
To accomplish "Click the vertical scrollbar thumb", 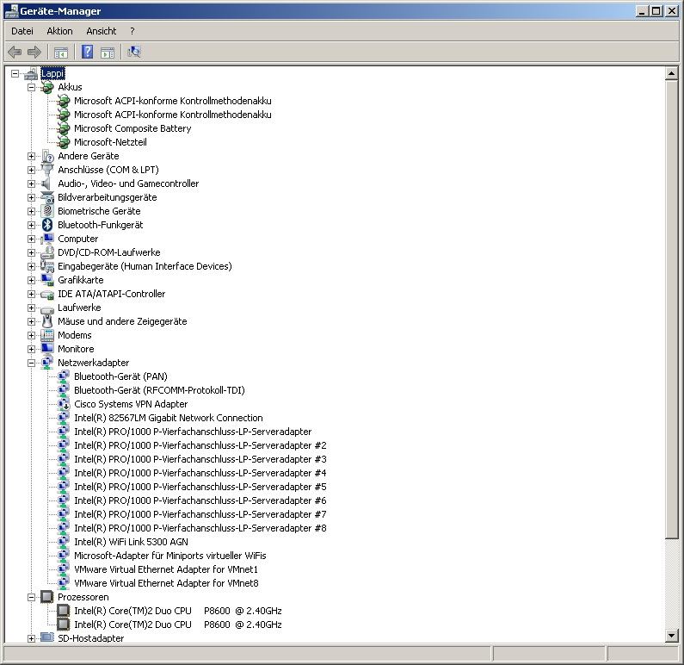I will [x=672, y=309].
